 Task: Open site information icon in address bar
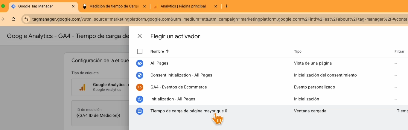coord(26,19)
